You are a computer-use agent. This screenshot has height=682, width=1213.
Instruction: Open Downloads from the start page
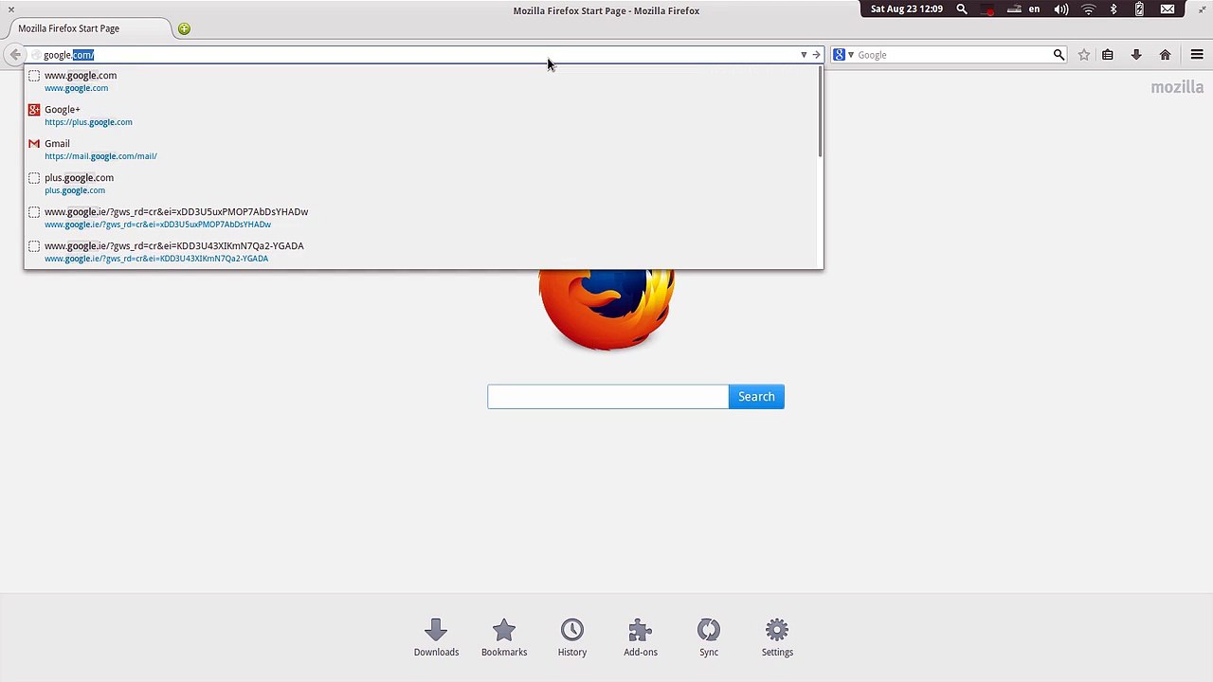click(x=436, y=637)
